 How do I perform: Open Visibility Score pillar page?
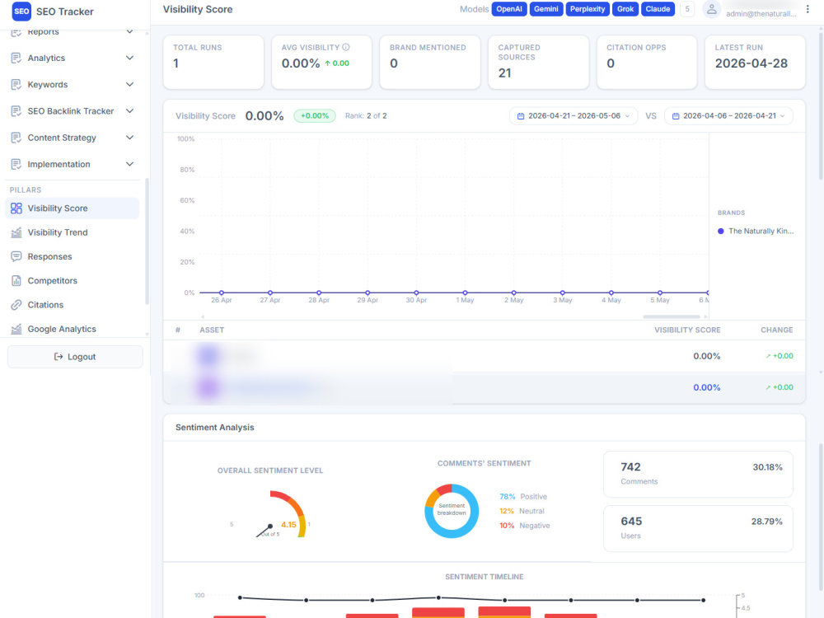(72, 208)
